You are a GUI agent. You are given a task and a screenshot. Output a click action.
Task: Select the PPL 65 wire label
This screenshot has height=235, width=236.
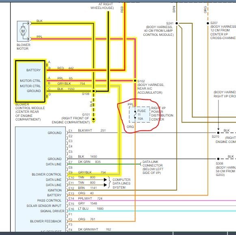click(65, 78)
